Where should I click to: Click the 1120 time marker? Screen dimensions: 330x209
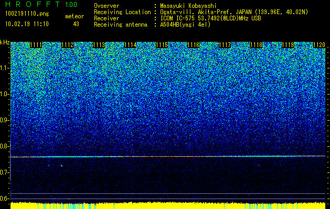[320, 45]
